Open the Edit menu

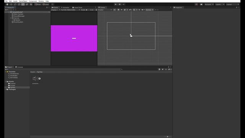(10, 1)
